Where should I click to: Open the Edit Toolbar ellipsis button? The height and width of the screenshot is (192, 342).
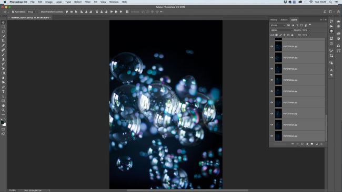(3, 114)
